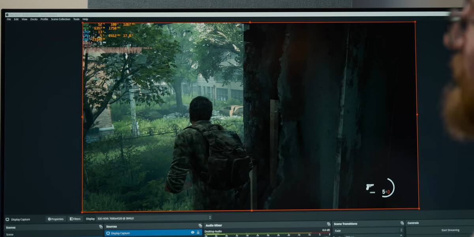Click the monitor icon beside Display Capture label

coord(7,219)
